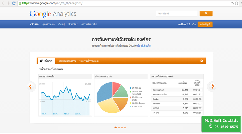The image size is (242, 134).
Task: Reload the page with the refresh icon
Action: pyautogui.click(x=14, y=3)
